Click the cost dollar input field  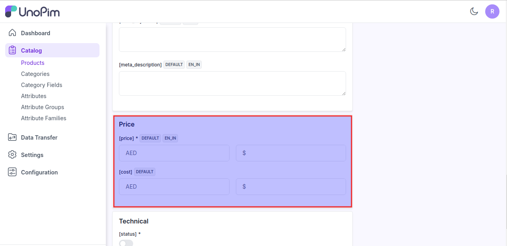(291, 187)
